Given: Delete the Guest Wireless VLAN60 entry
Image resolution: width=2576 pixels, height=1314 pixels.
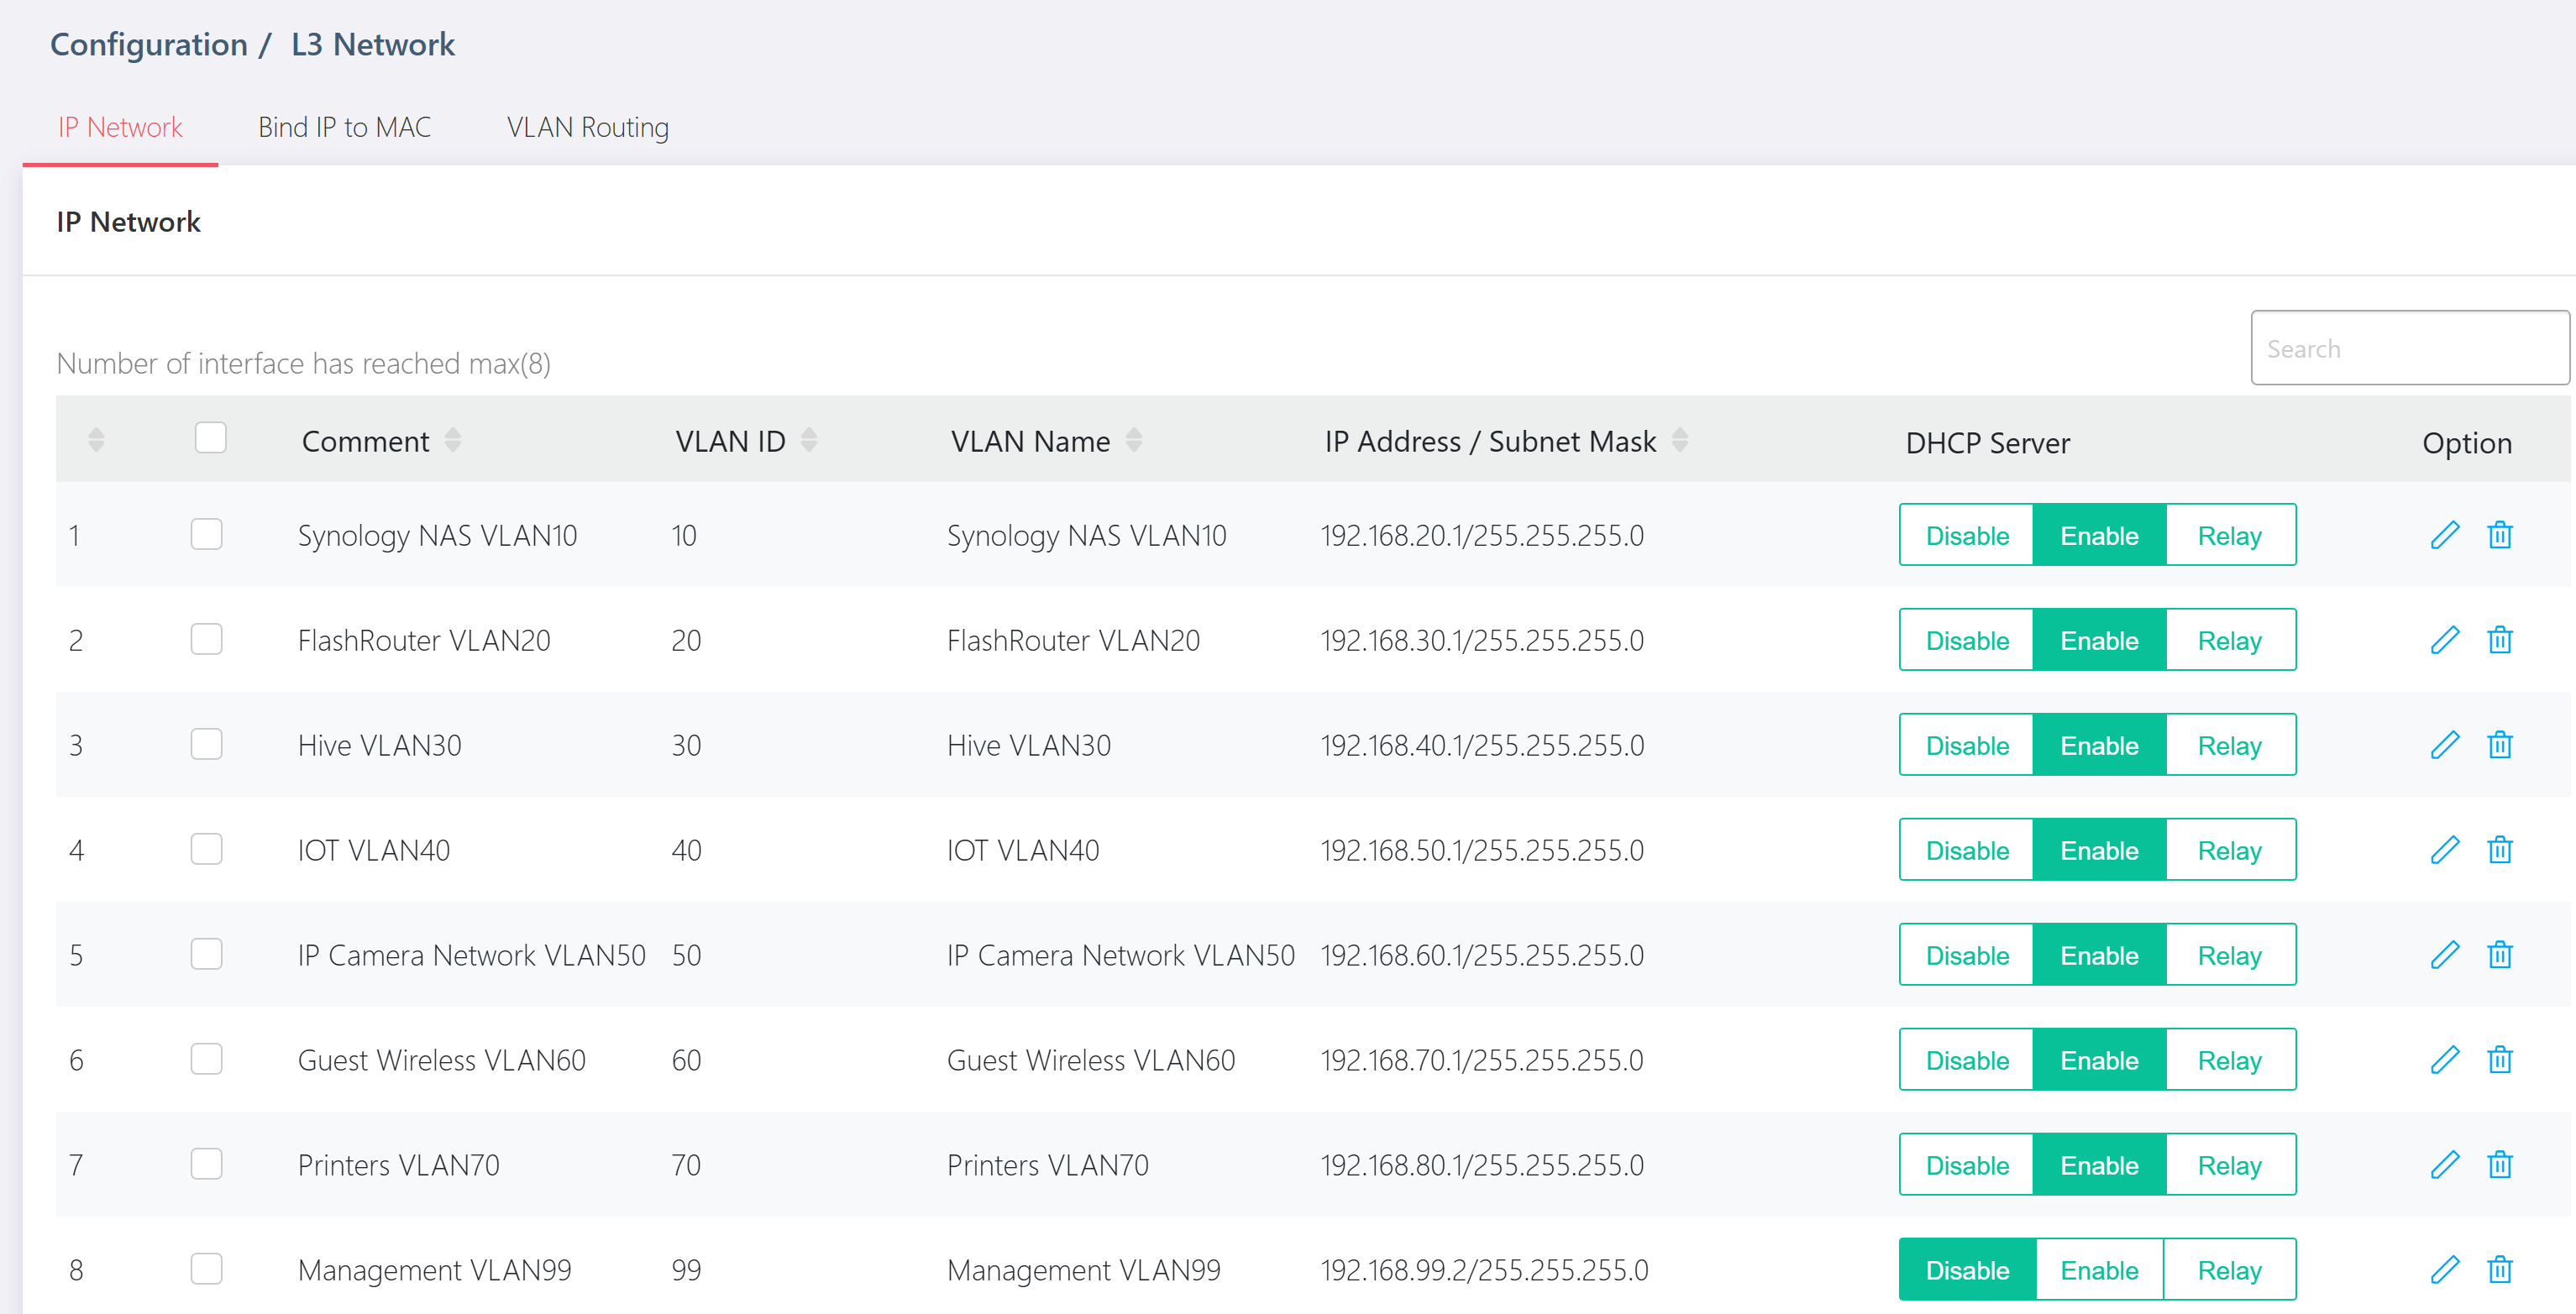Looking at the screenshot, I should [2499, 1060].
